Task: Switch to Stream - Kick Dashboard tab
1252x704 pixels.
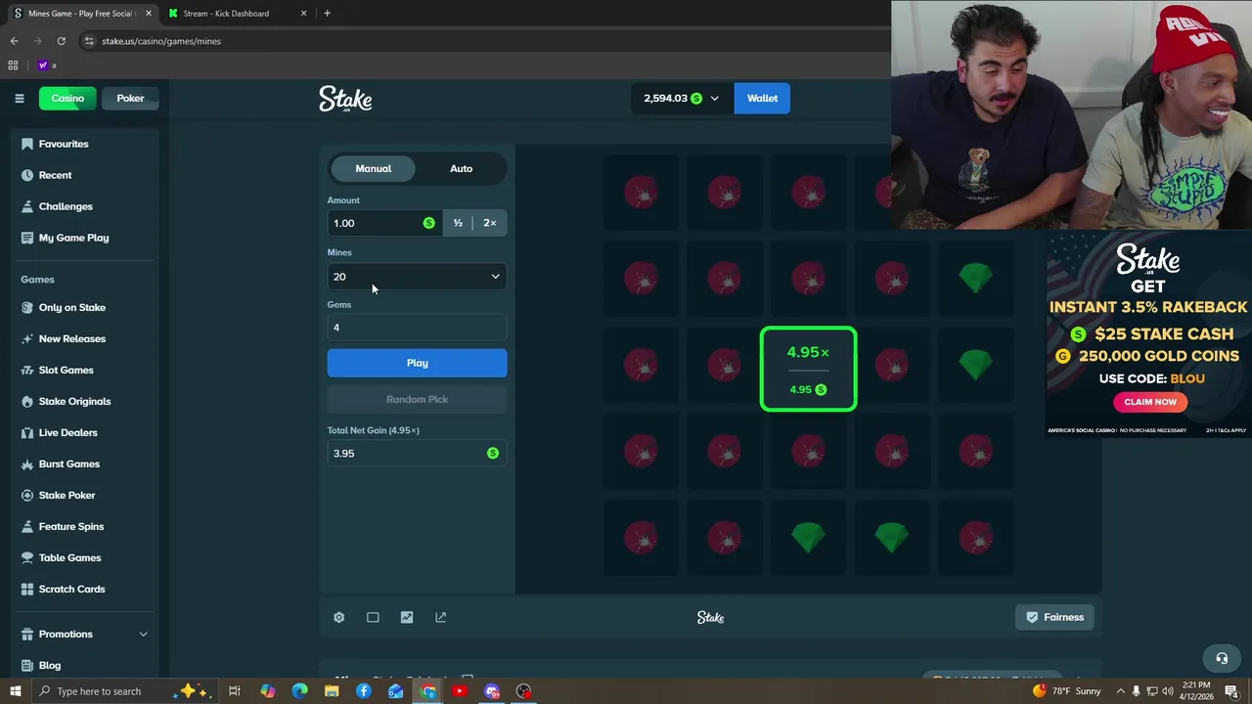Action: point(236,14)
